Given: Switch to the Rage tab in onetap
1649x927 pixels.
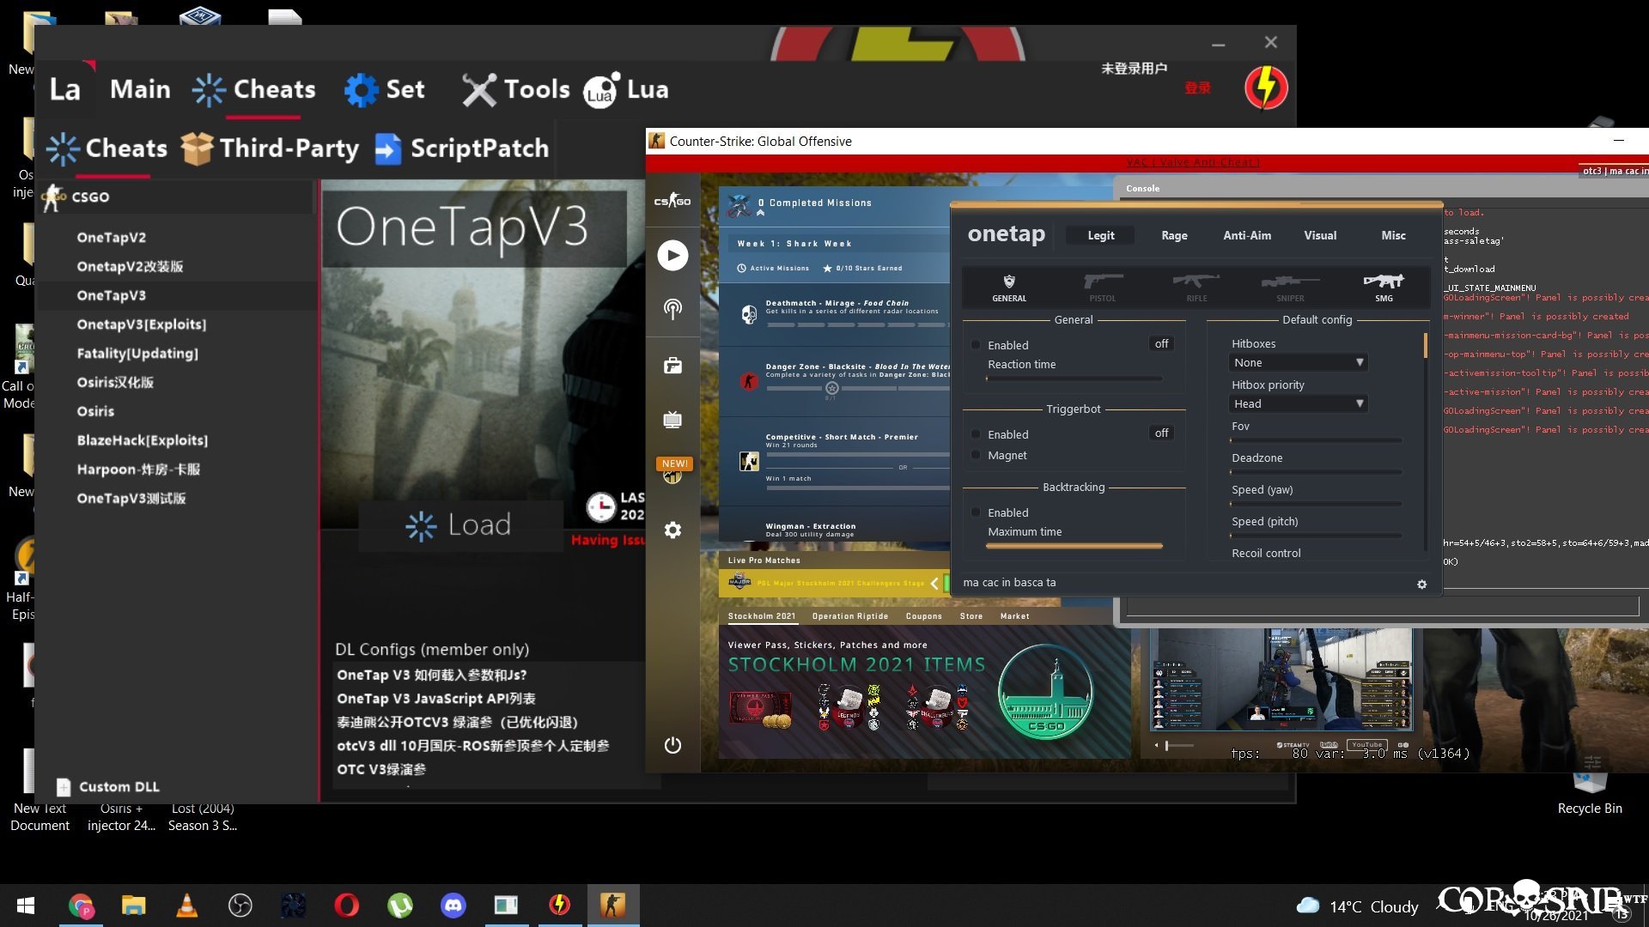Looking at the screenshot, I should tap(1174, 235).
